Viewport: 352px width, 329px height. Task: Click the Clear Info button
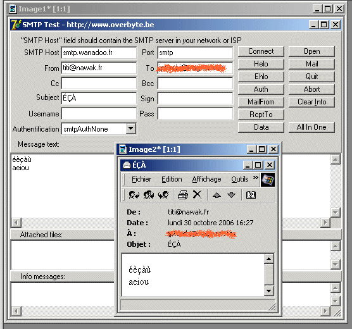point(311,102)
